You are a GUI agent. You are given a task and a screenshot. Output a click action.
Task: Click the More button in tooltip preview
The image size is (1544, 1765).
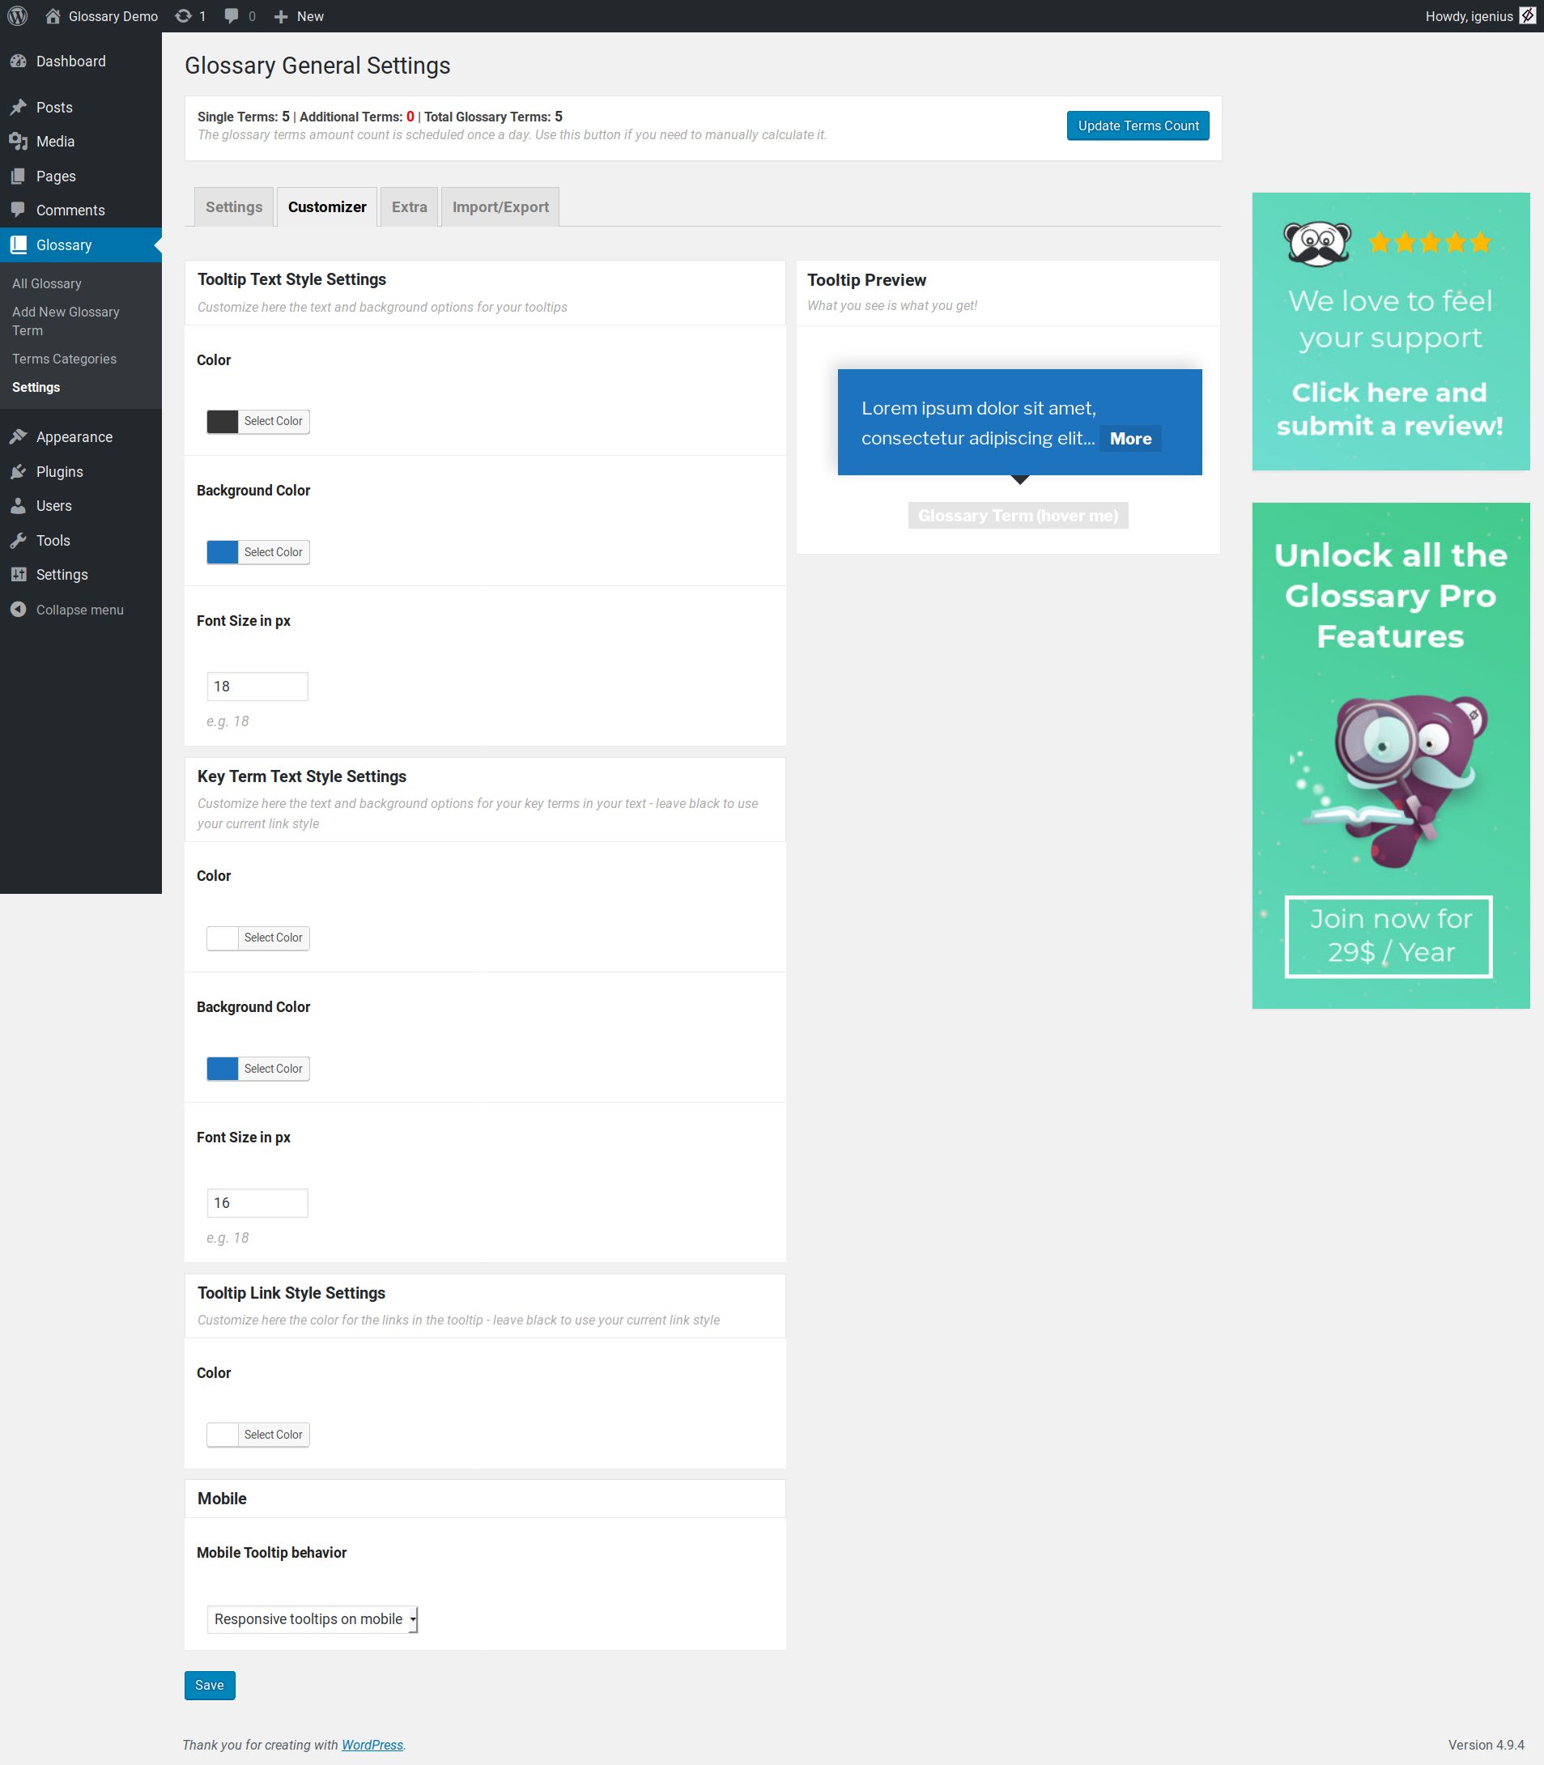pyautogui.click(x=1130, y=439)
